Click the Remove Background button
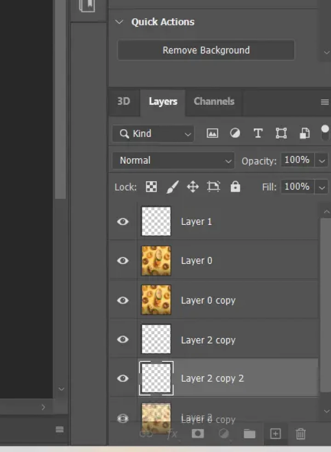Viewport: 331px width, 452px height. tap(206, 50)
